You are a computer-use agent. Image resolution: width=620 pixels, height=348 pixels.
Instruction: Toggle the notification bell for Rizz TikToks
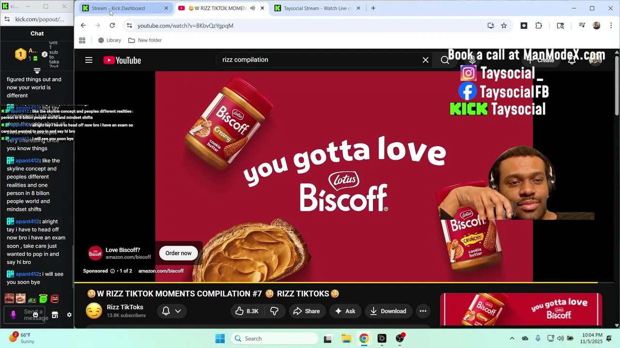[x=166, y=311]
